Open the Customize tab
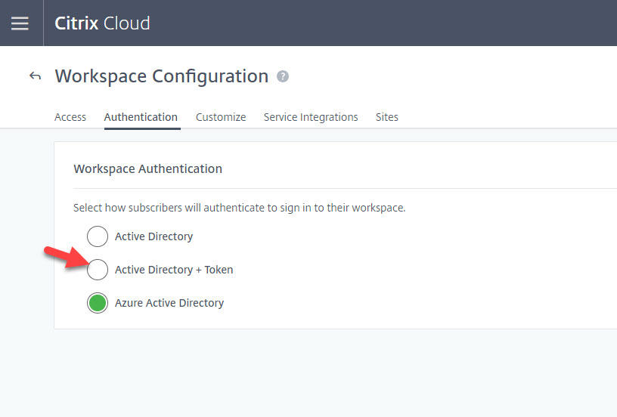The height and width of the screenshot is (417, 617). point(221,117)
